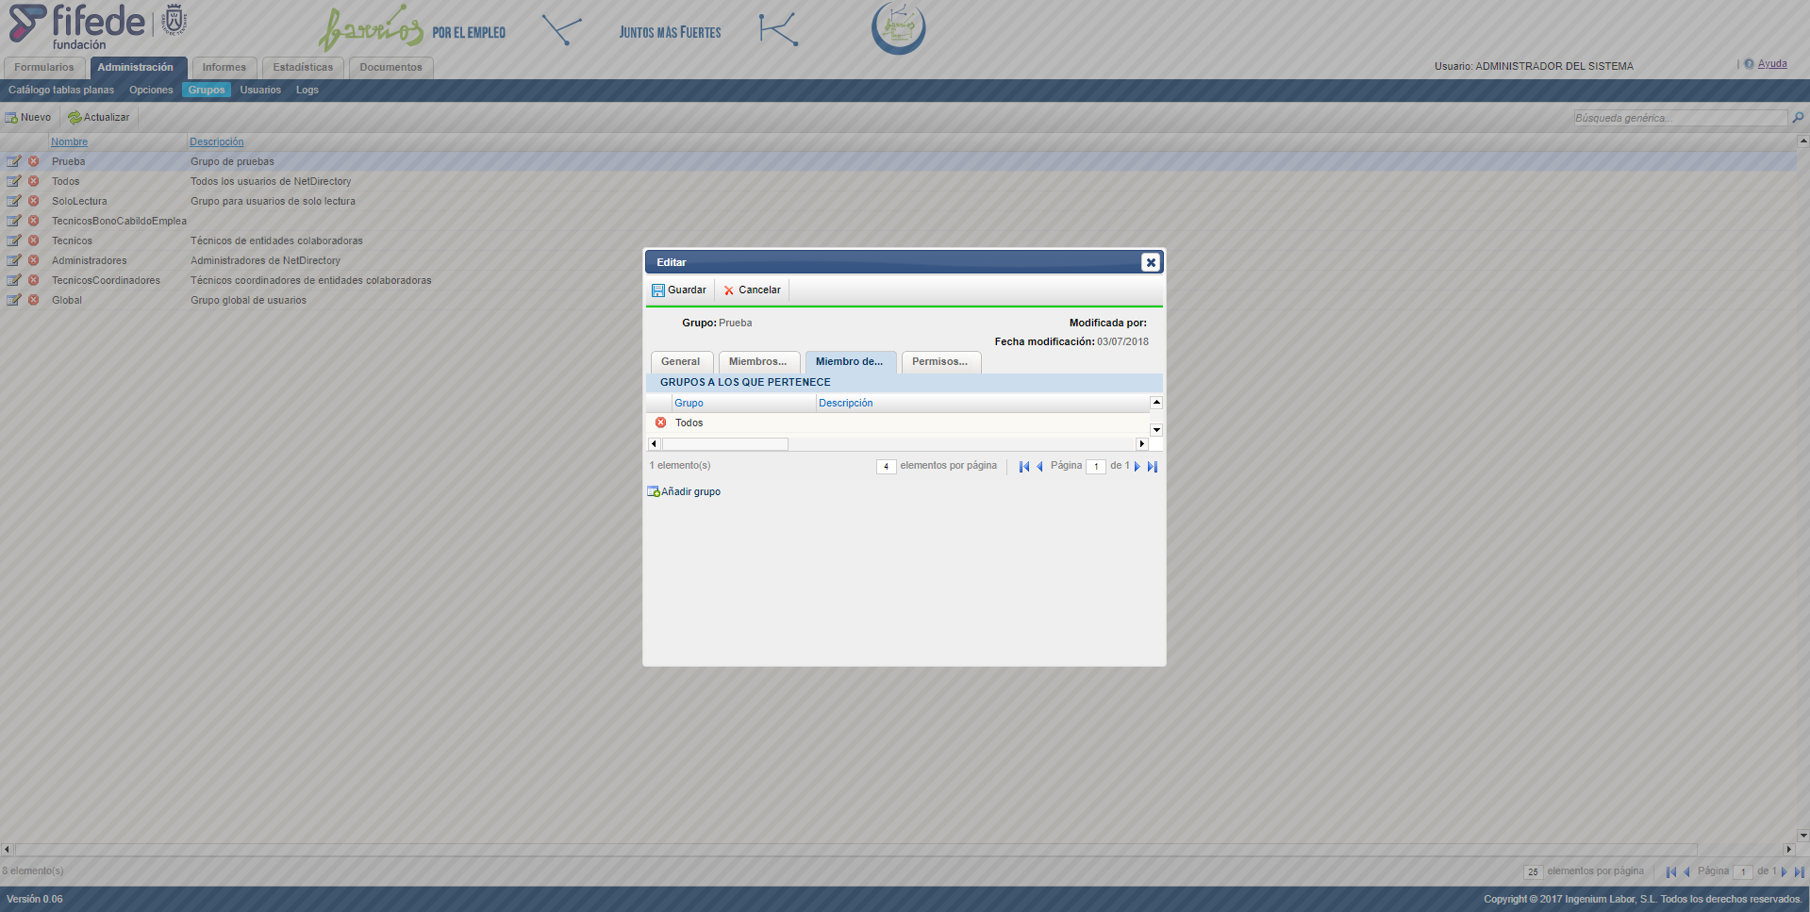This screenshot has width=1810, height=912.
Task: Click the main page horizontal scrollbar
Action: [855, 850]
